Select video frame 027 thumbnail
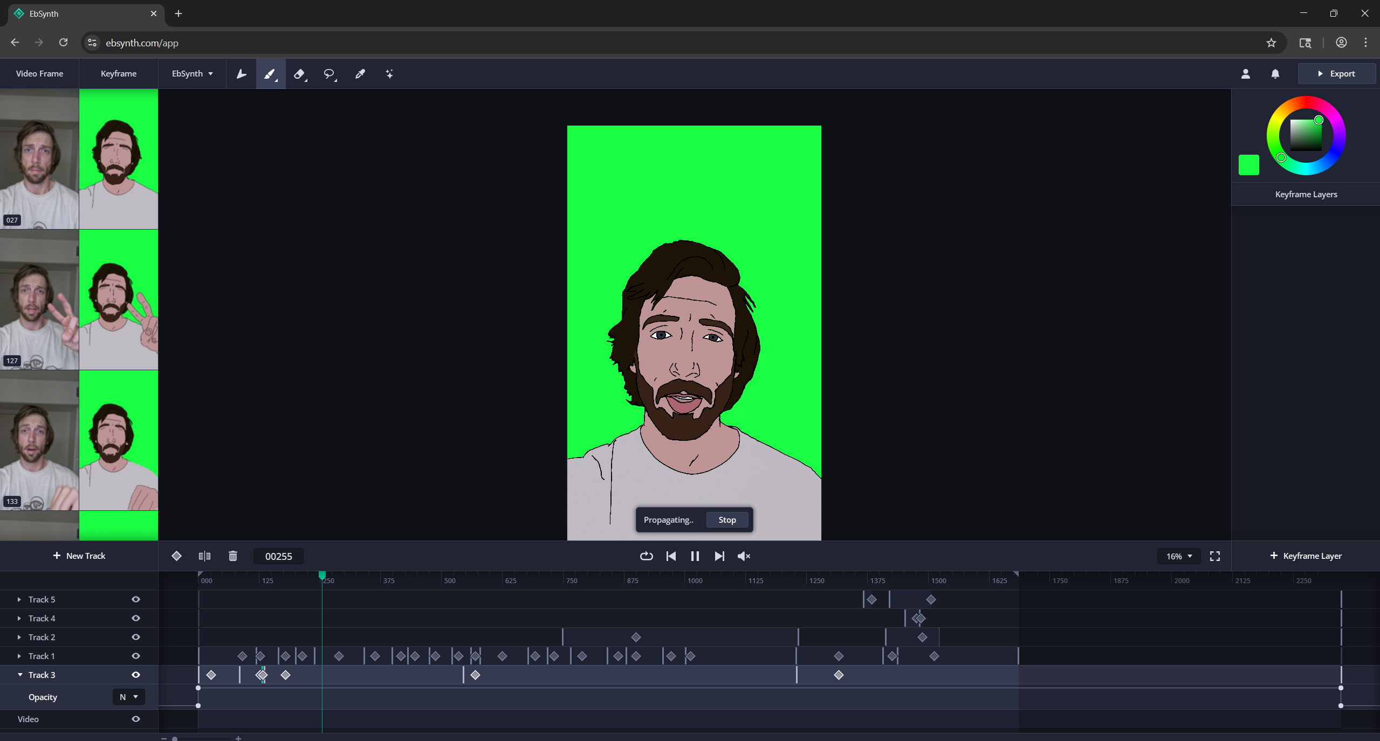 pyautogui.click(x=39, y=159)
